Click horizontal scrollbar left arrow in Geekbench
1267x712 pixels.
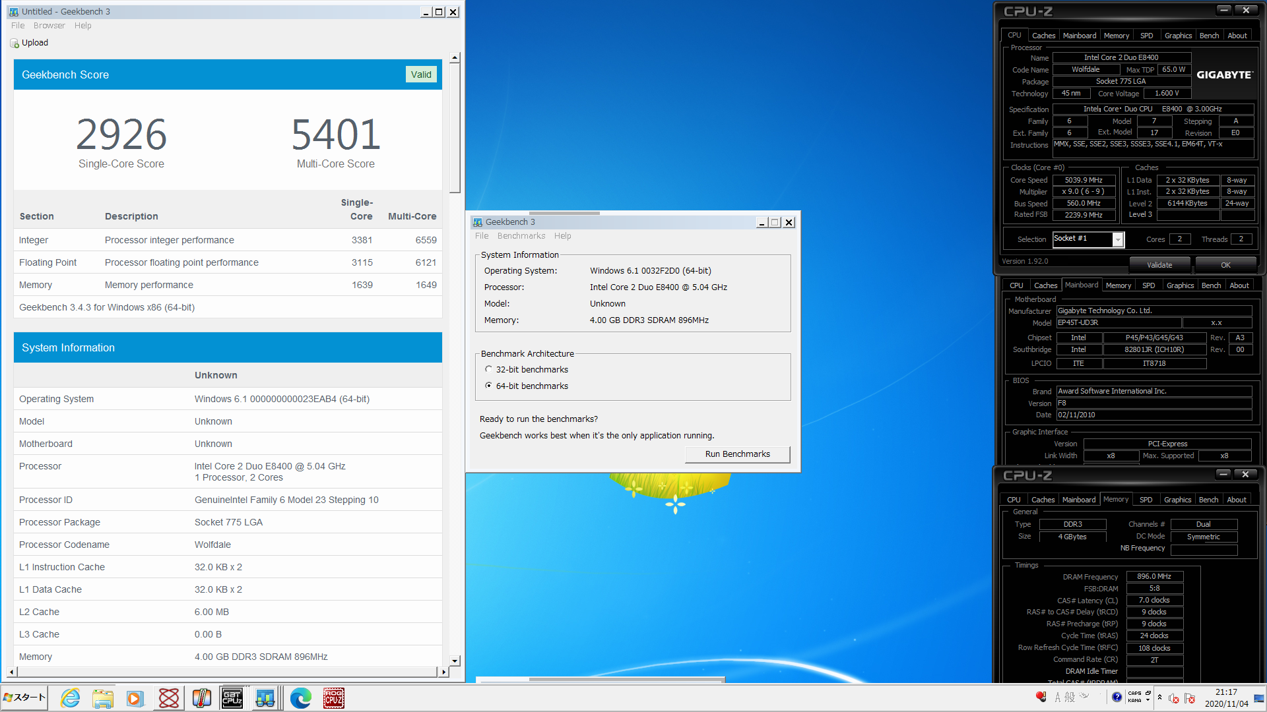click(x=11, y=672)
